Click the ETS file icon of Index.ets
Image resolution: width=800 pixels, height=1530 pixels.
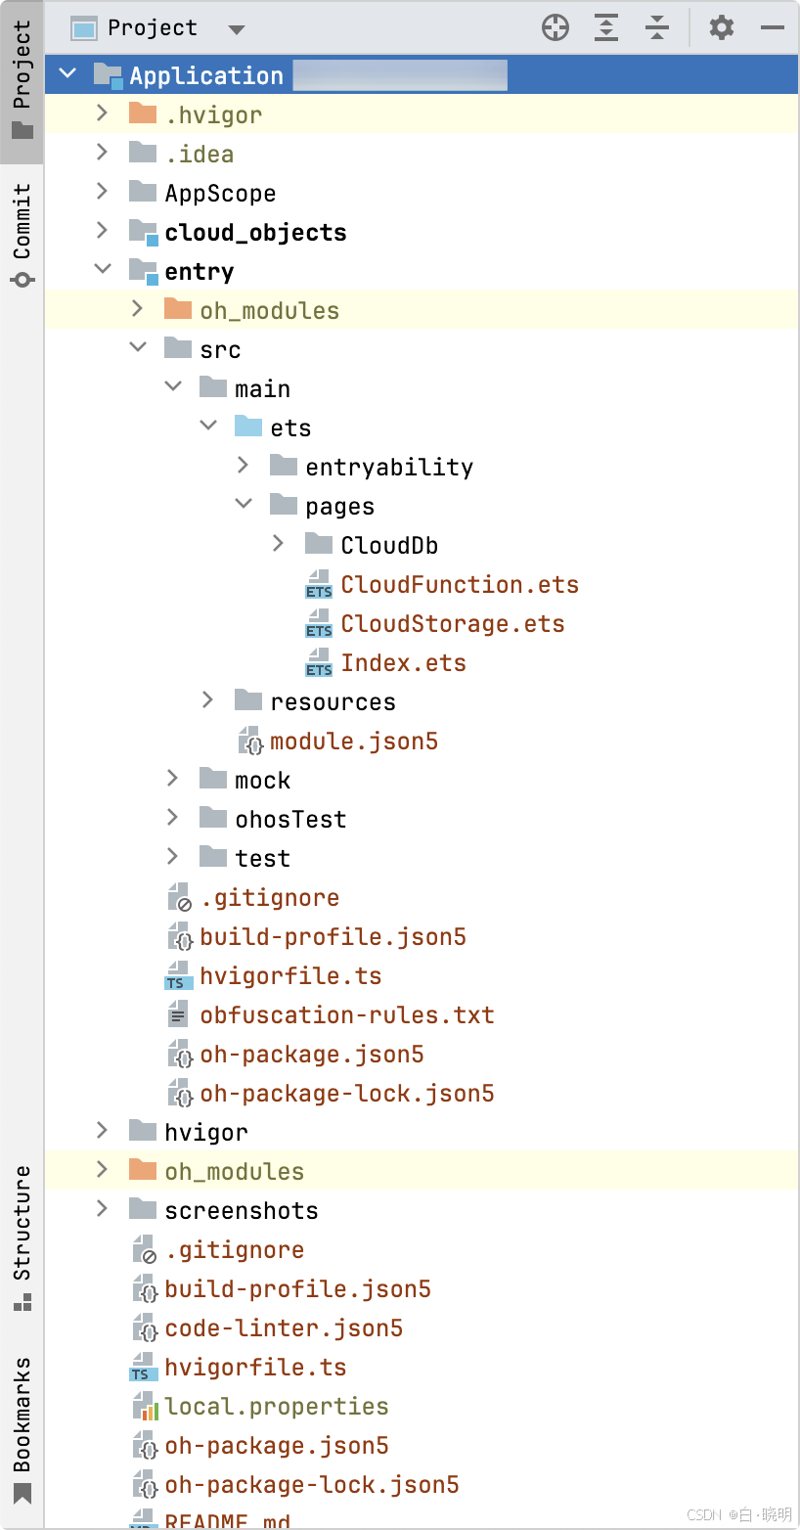tap(319, 663)
